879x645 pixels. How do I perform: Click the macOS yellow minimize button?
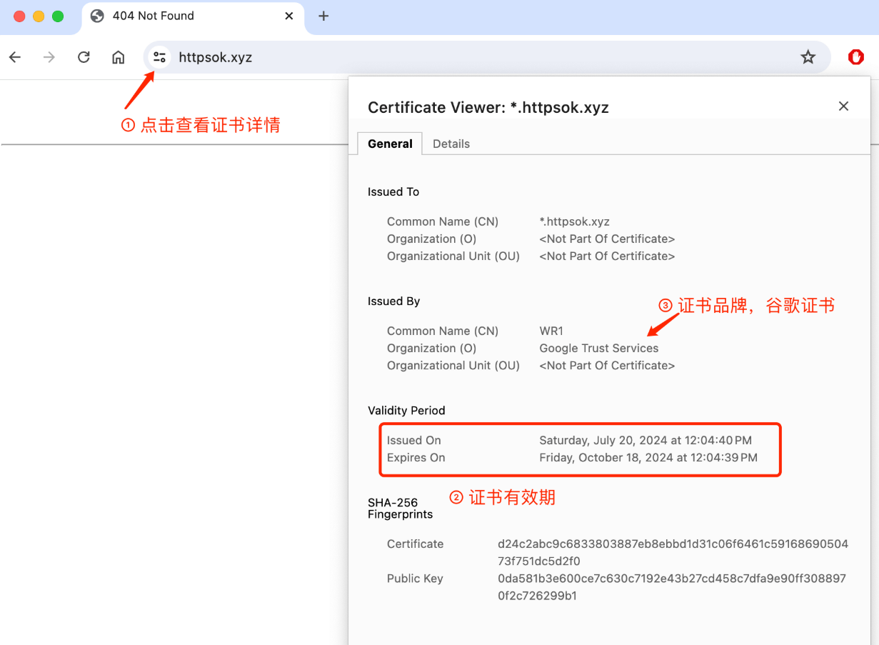tap(39, 16)
